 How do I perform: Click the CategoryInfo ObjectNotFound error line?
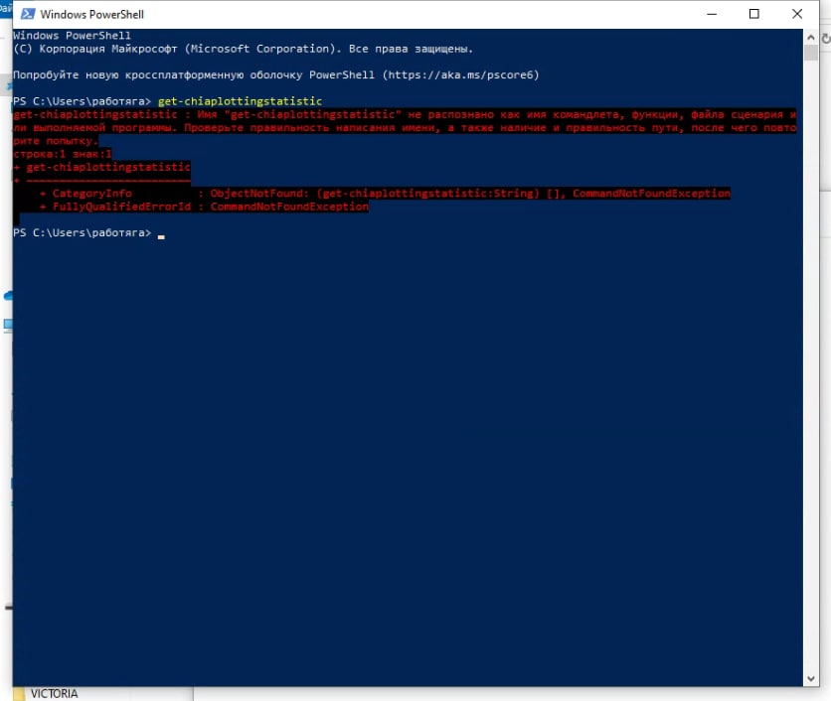click(385, 194)
